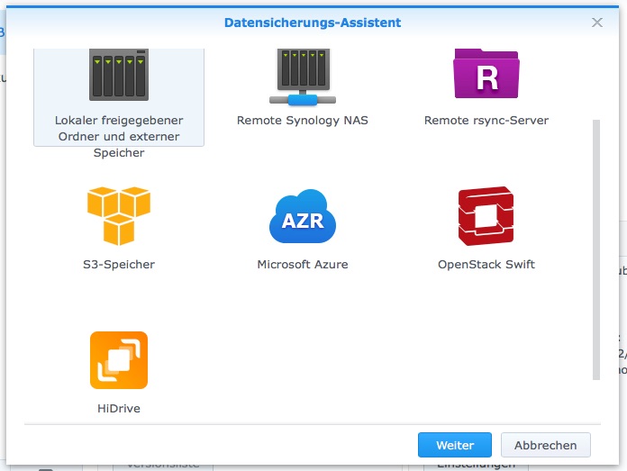Click the 'Microsoft Azure' label

tap(303, 264)
